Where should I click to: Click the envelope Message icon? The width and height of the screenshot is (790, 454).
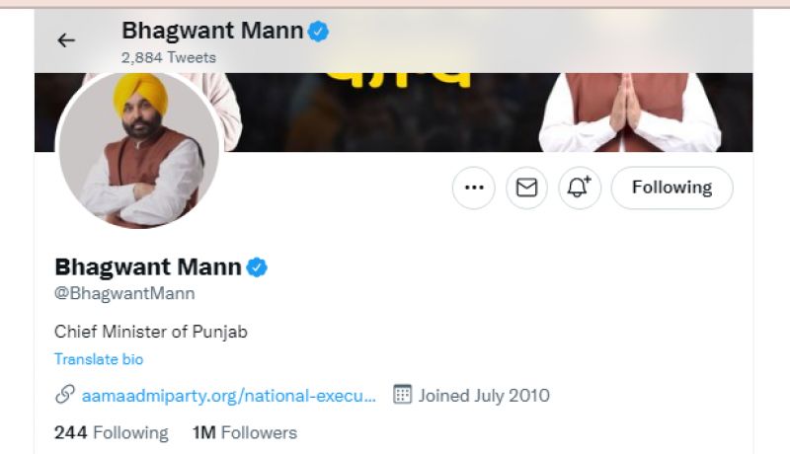[526, 188]
